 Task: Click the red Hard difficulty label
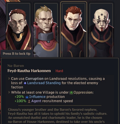pyautogui.click(x=59, y=71)
